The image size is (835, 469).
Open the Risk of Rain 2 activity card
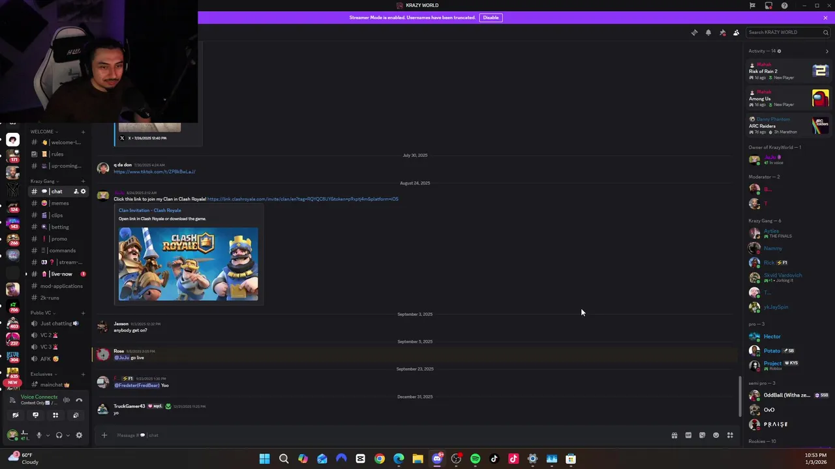(x=788, y=71)
